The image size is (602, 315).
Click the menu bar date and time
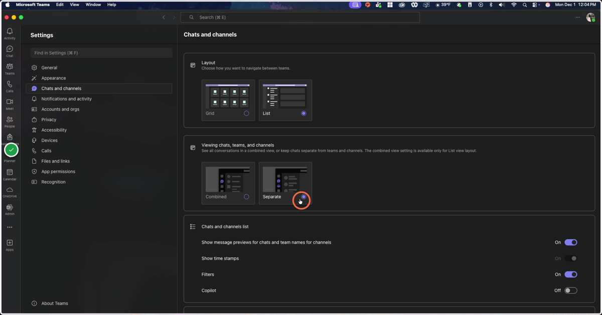pyautogui.click(x=575, y=5)
